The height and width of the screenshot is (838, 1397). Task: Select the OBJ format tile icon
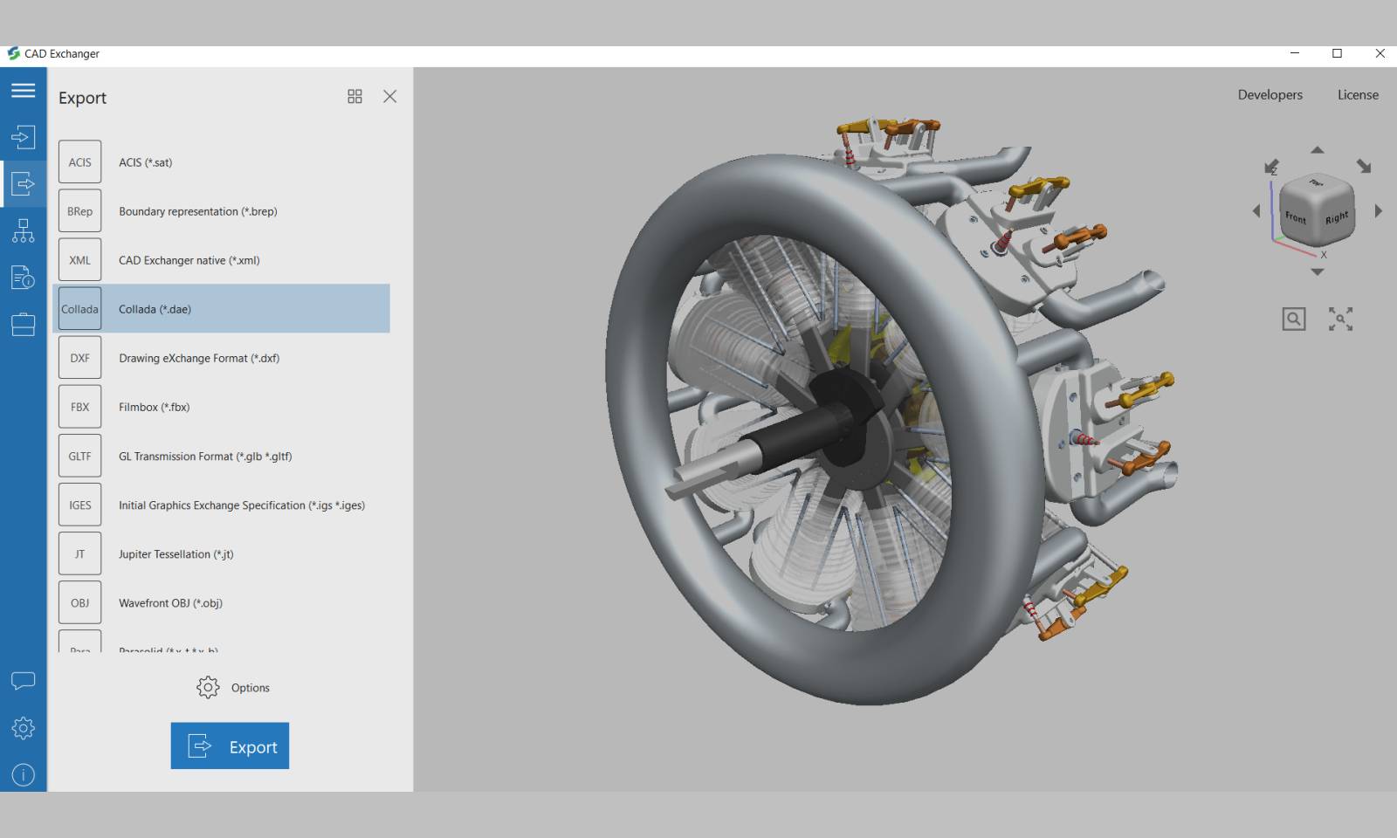pyautogui.click(x=79, y=602)
